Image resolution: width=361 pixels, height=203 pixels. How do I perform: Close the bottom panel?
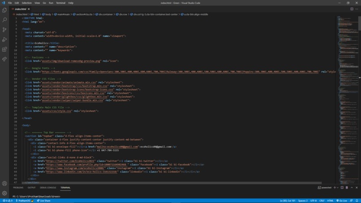click(x=357, y=188)
